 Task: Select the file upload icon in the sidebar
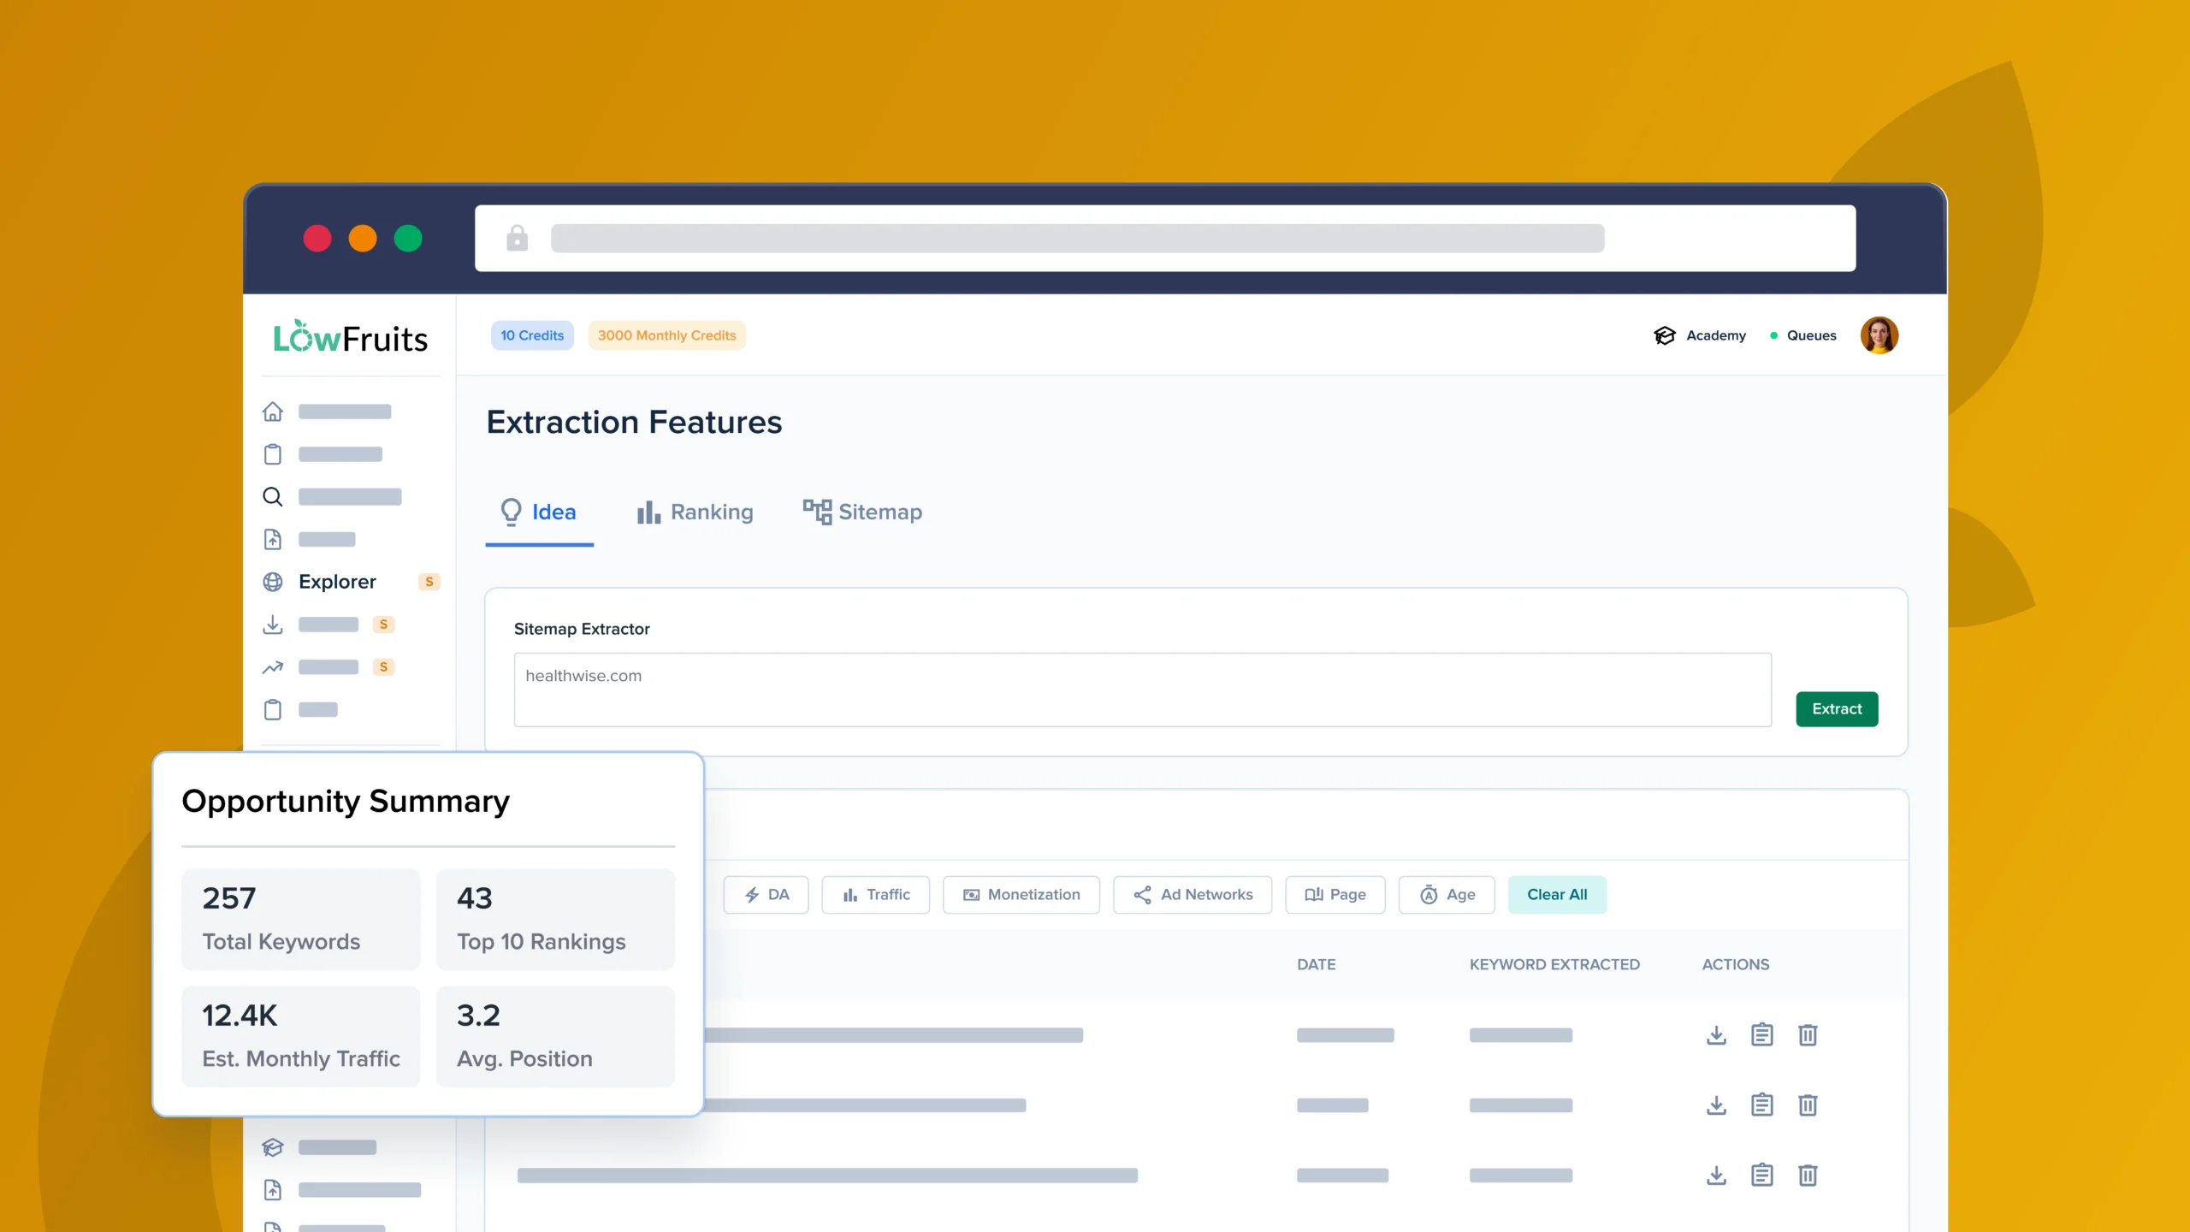pos(273,539)
